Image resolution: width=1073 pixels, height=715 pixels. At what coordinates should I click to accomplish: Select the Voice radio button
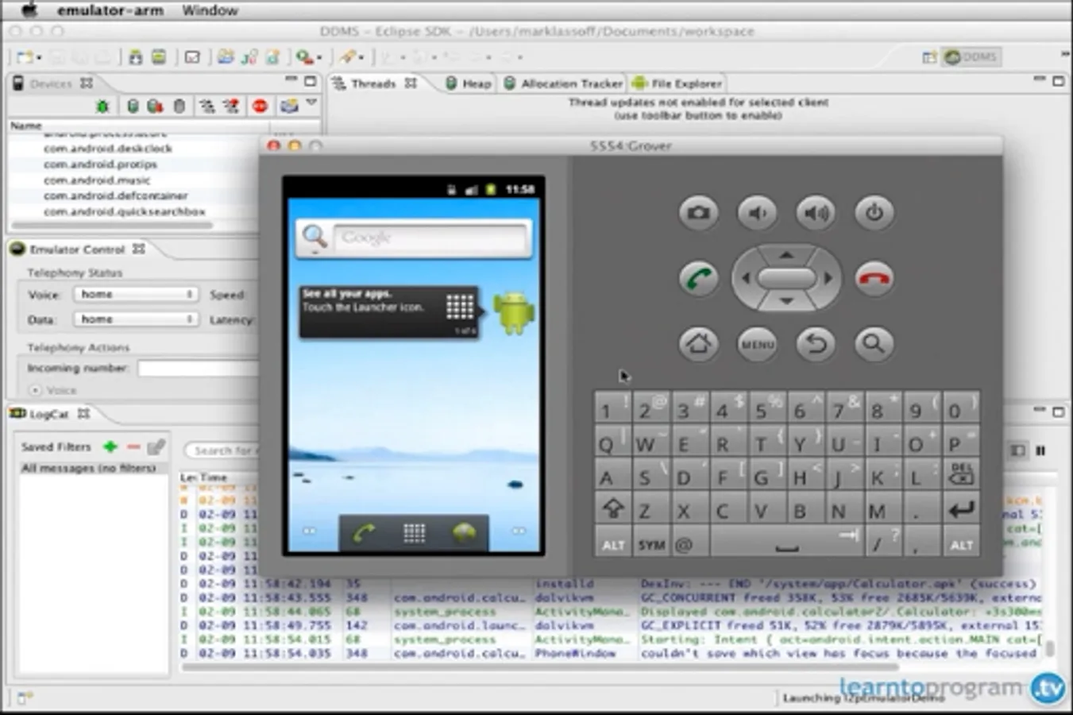(35, 390)
